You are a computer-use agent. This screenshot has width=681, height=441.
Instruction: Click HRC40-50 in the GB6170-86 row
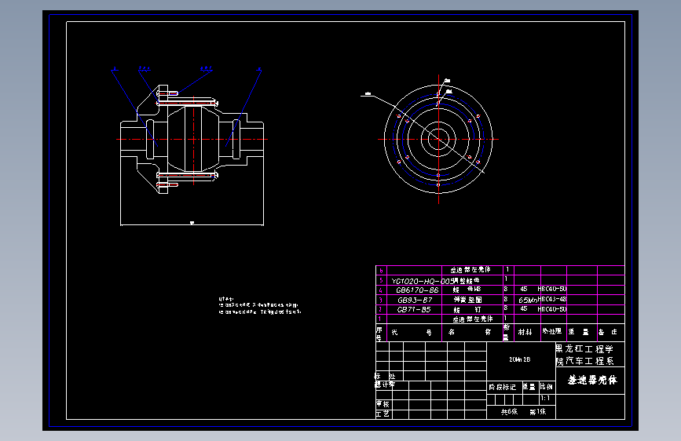[552, 289]
